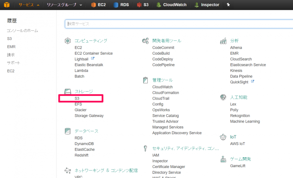Open Inspector shortcut in top bar
Image resolution: width=293 pixels, height=178 pixels.
pyautogui.click(x=207, y=5)
